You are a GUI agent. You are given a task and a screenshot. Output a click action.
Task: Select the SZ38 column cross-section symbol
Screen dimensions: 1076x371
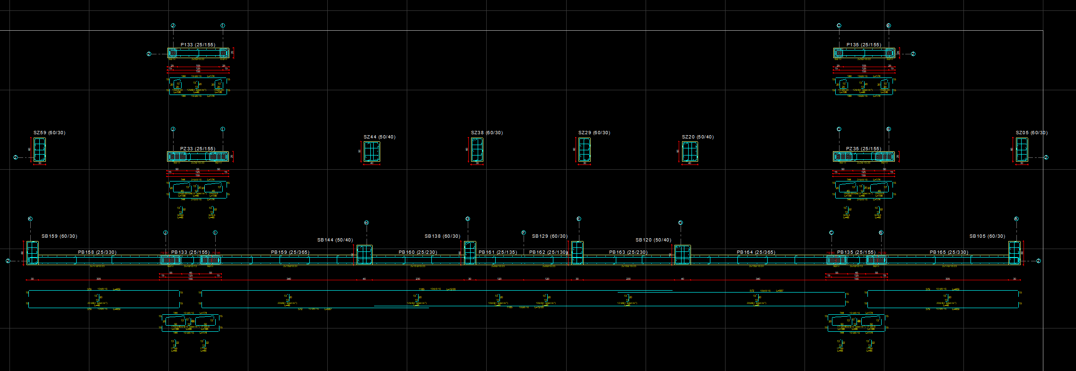477,150
